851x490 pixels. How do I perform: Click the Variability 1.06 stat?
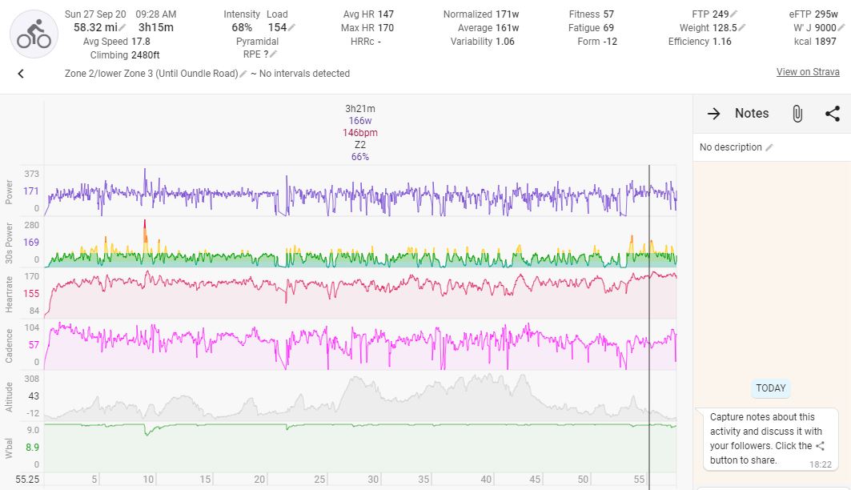tap(483, 42)
